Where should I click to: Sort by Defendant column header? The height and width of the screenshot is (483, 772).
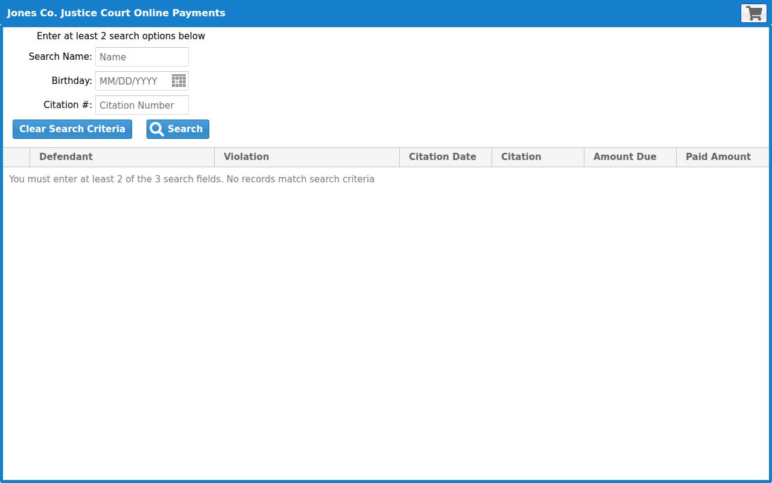tap(122, 157)
